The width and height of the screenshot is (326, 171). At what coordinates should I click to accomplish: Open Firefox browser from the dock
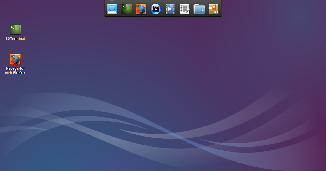pos(141,9)
